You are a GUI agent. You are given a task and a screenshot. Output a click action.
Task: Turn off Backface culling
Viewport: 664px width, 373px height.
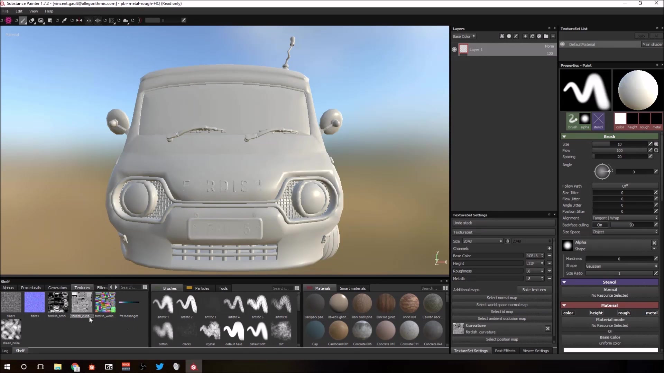click(x=600, y=225)
